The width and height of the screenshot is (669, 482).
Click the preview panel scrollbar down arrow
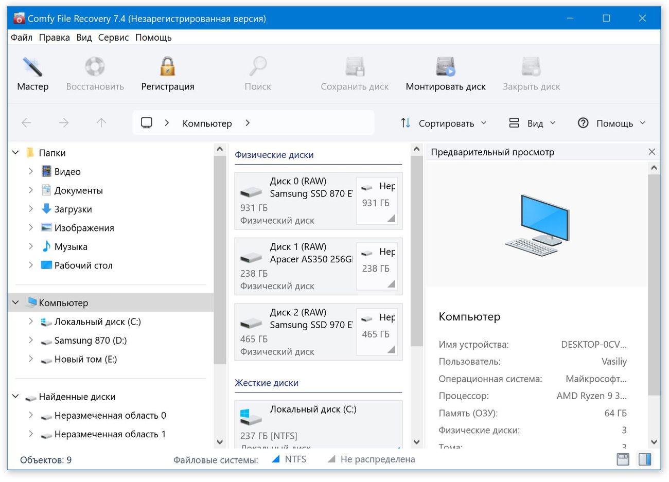pyautogui.click(x=654, y=442)
